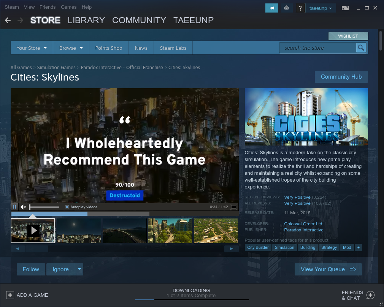Disable the Autoplay videos checkbox
This screenshot has height=307, width=384.
(67, 207)
